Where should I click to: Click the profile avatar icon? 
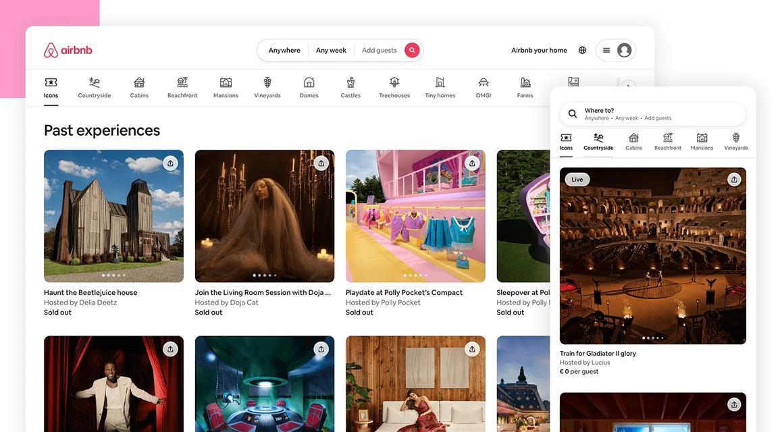click(x=625, y=51)
